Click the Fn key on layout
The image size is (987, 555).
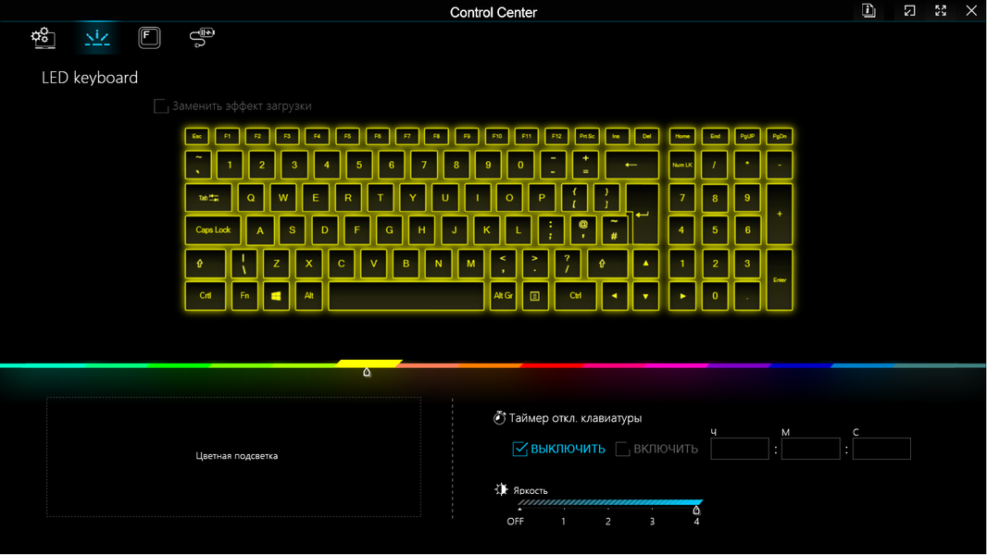[244, 296]
